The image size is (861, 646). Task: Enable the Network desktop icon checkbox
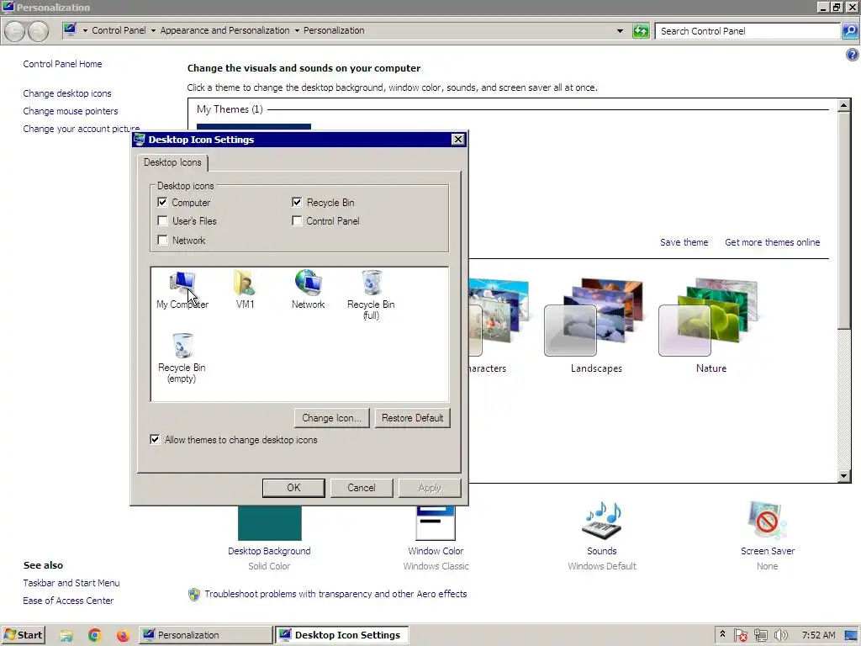[x=162, y=240]
